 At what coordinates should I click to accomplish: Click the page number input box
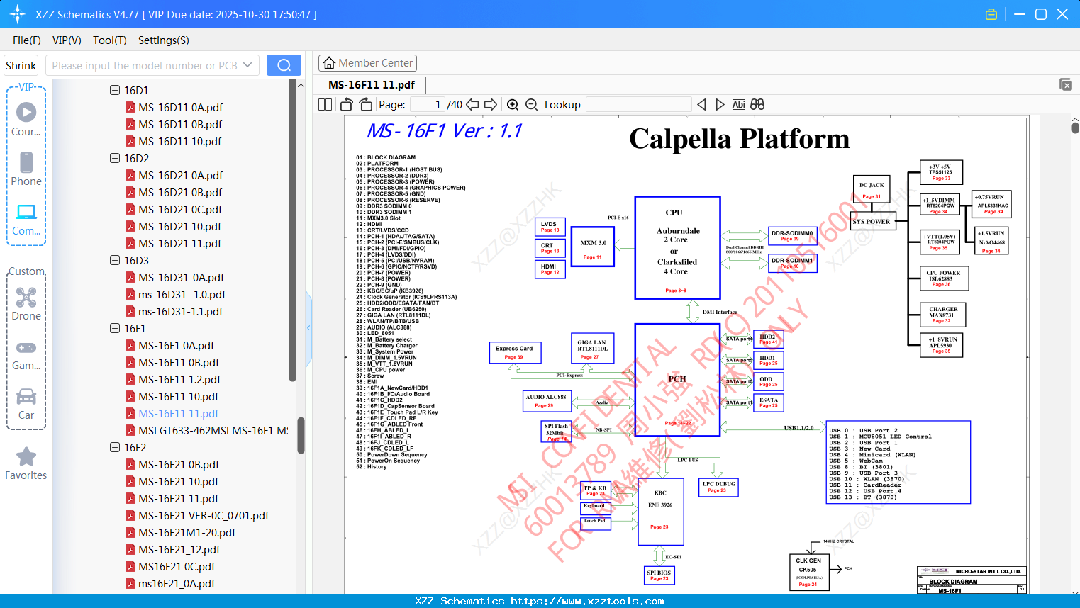428,104
